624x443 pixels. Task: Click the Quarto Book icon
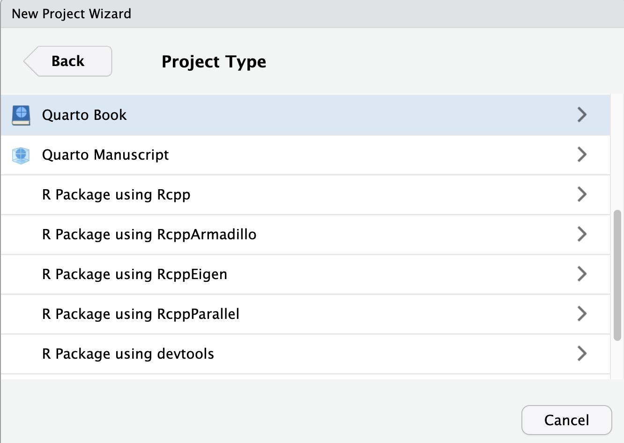click(x=21, y=115)
